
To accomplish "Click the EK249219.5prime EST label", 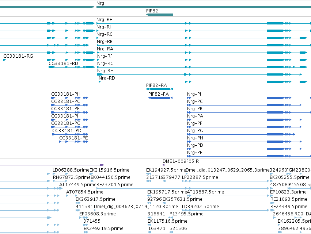I will (103, 229).
